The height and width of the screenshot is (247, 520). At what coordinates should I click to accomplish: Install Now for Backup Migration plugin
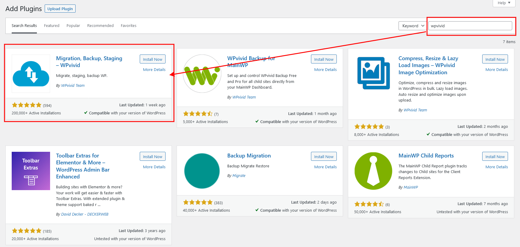pos(324,157)
